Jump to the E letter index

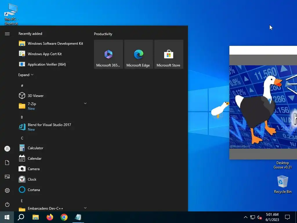click(x=22, y=201)
